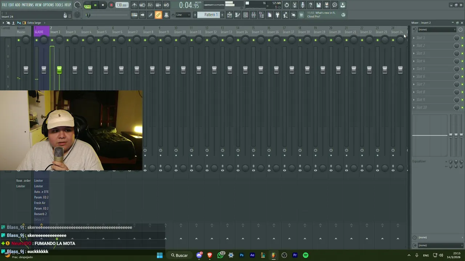Viewport: 465px width, 261px height.
Task: Expand Slot 2 plugin arrow
Action: tap(414, 45)
